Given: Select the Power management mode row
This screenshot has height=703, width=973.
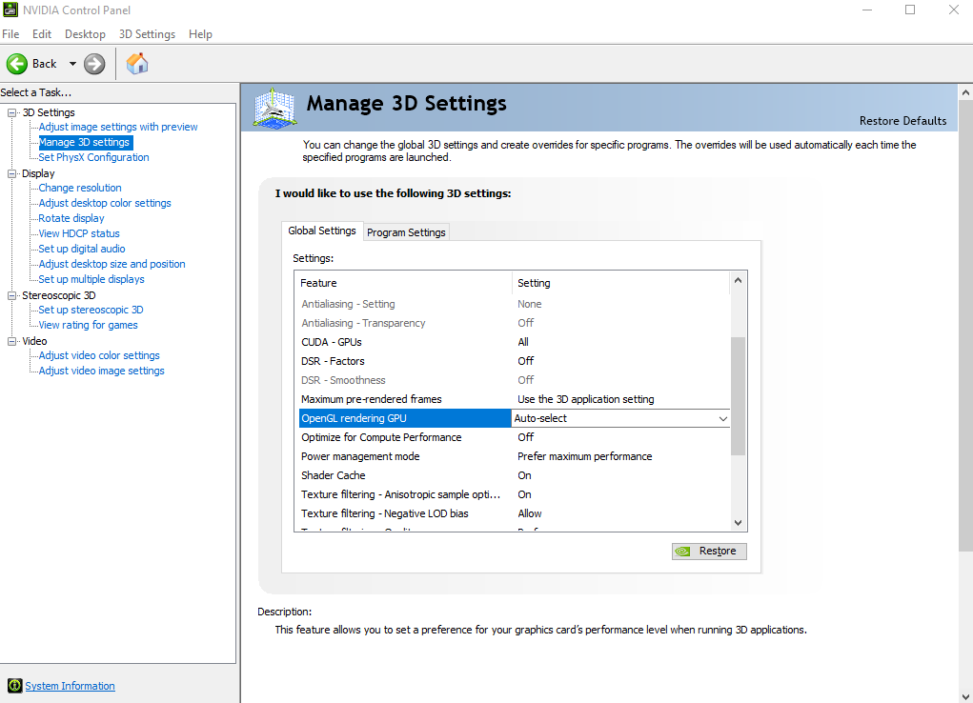Looking at the screenshot, I should coord(514,456).
